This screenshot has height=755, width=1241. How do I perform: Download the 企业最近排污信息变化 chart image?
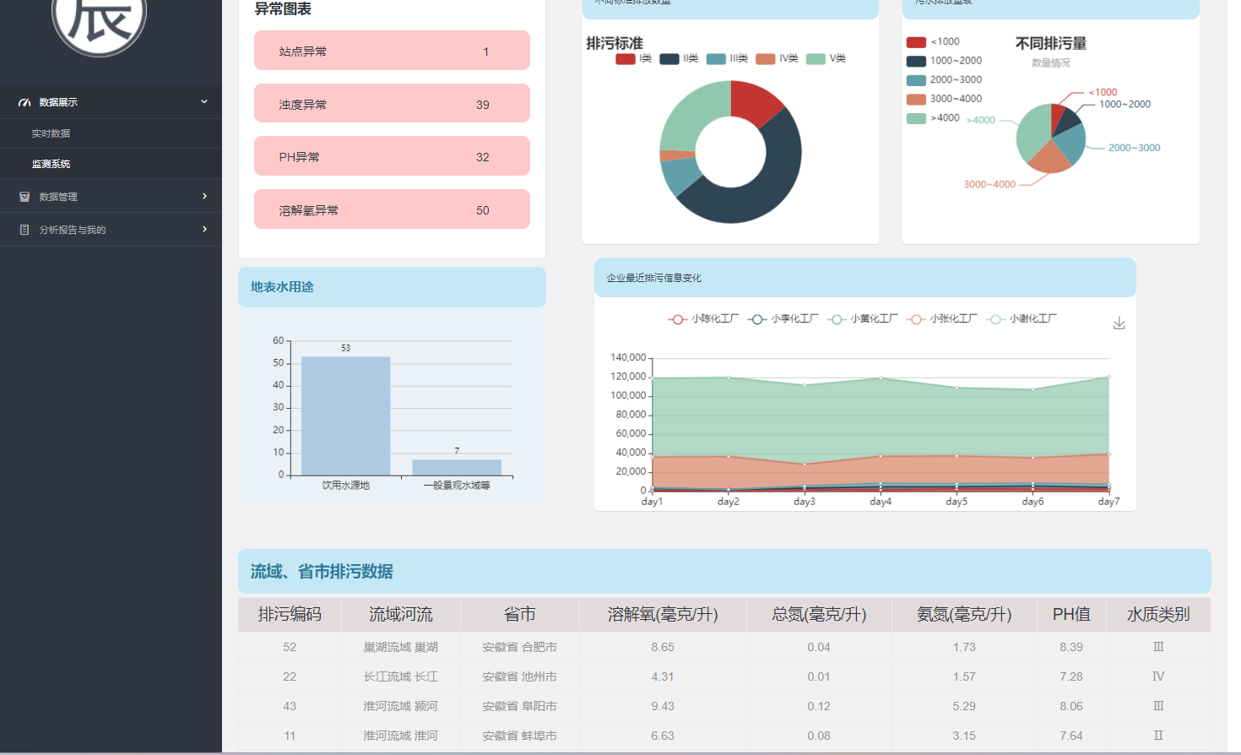point(1119,323)
